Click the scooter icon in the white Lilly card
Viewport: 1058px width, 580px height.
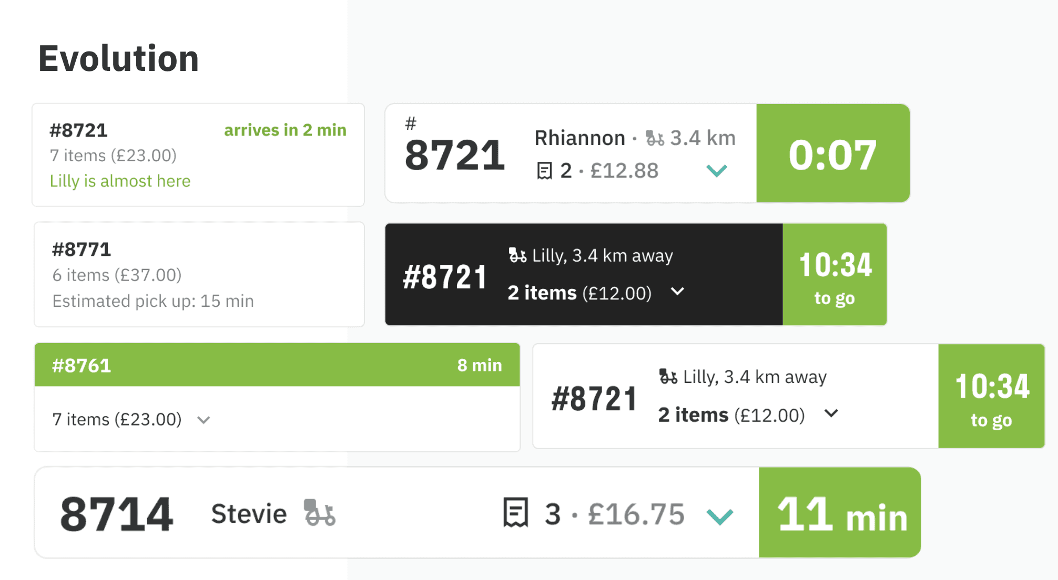668,377
